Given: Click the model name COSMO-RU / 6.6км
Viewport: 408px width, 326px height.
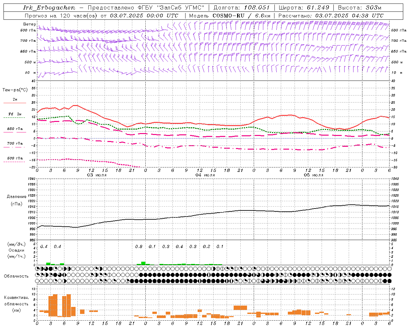Looking at the screenshot, I should [242, 16].
